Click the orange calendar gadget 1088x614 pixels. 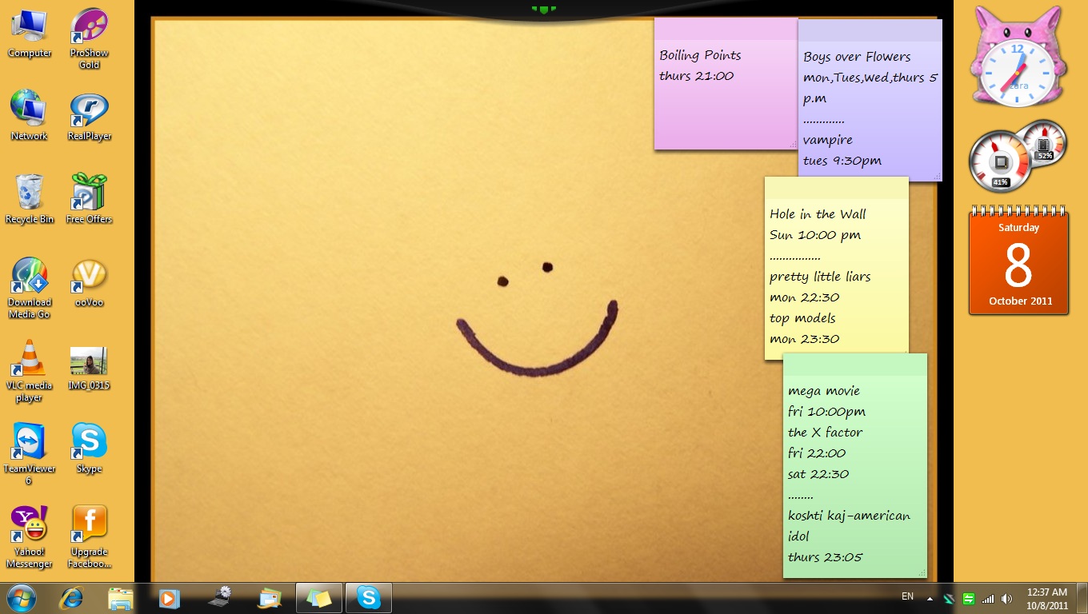[1018, 264]
